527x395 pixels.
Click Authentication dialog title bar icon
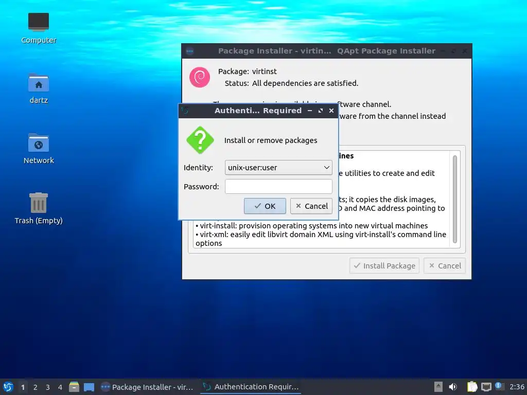point(185,110)
